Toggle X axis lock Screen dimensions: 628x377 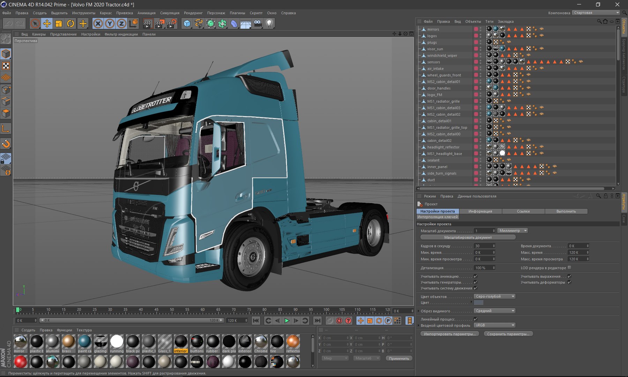[x=98, y=24]
